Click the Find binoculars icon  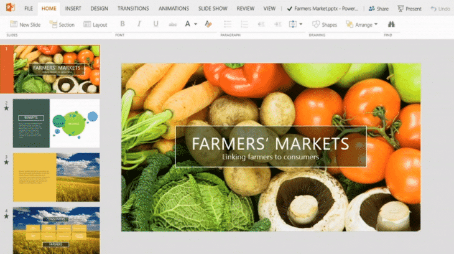(x=391, y=24)
